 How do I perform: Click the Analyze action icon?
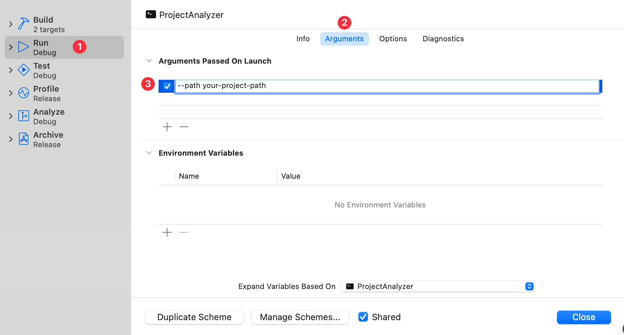(23, 116)
